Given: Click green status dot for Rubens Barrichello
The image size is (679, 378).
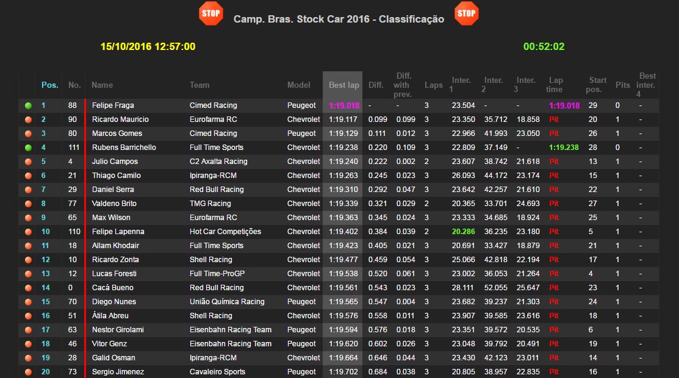Looking at the screenshot, I should [28, 148].
